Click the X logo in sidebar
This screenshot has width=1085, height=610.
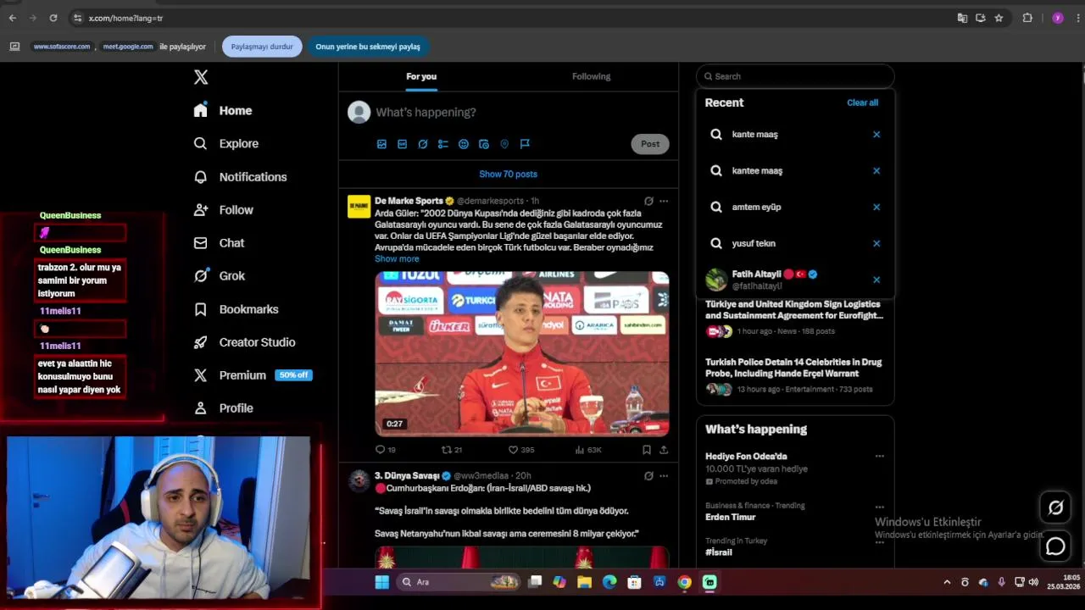201,77
